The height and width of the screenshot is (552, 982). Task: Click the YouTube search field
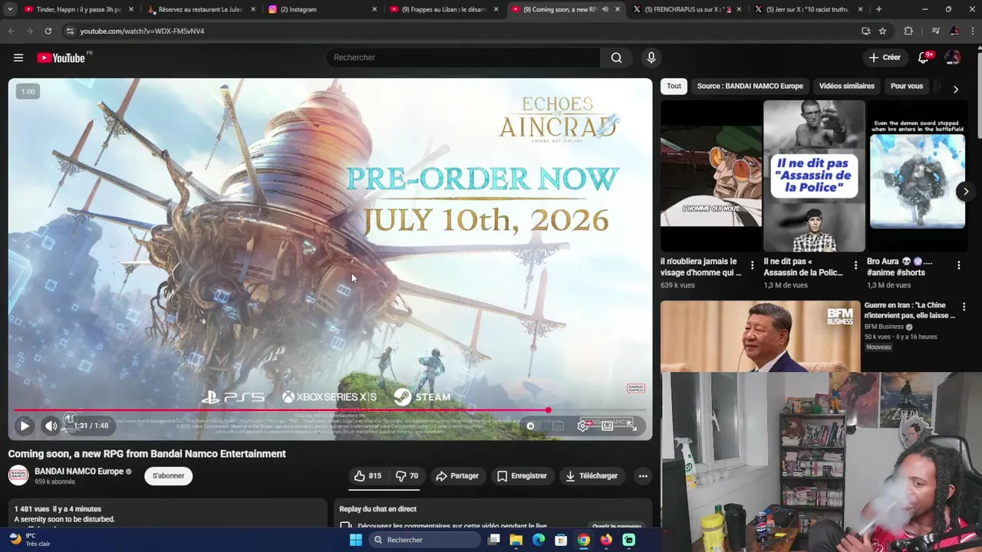click(463, 58)
